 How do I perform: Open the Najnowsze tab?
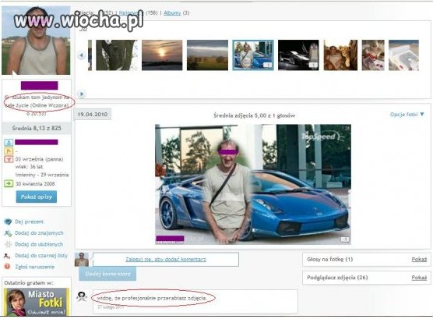tap(130, 12)
